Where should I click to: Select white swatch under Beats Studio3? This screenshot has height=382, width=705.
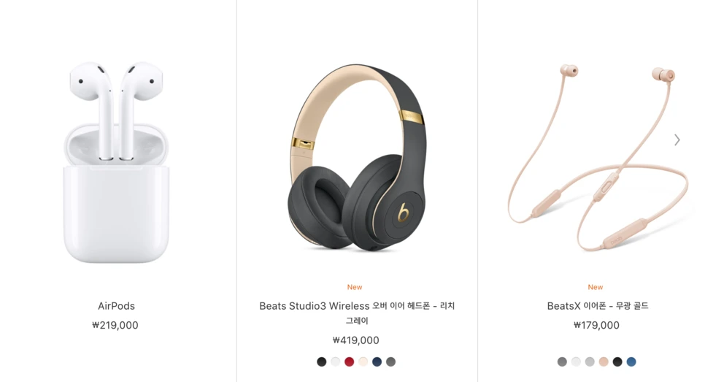pyautogui.click(x=336, y=362)
